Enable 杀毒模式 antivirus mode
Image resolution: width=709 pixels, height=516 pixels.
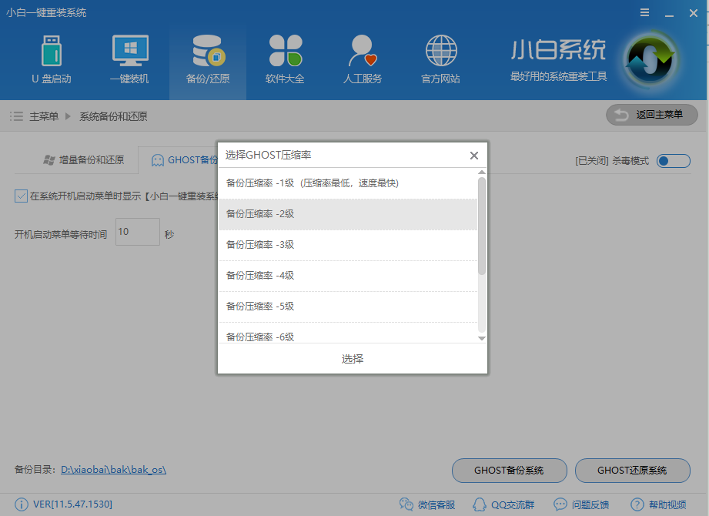[672, 161]
